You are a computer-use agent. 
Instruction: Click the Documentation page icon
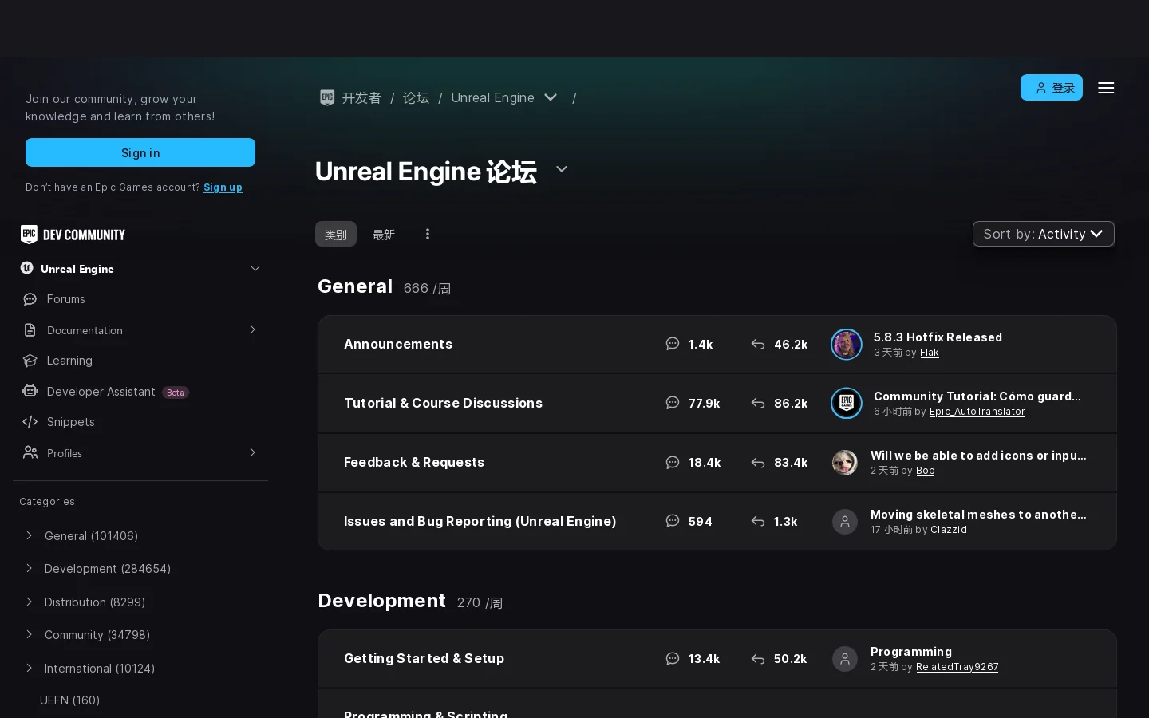30,330
